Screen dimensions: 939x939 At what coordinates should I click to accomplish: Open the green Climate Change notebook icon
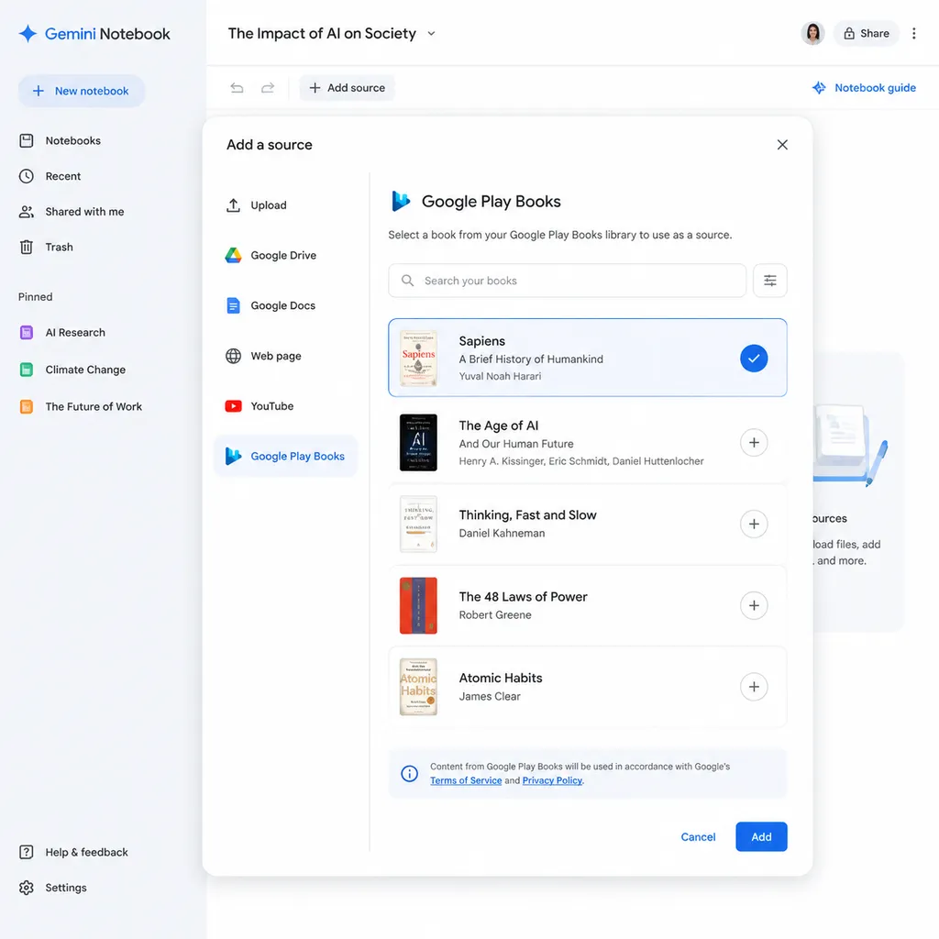27,370
